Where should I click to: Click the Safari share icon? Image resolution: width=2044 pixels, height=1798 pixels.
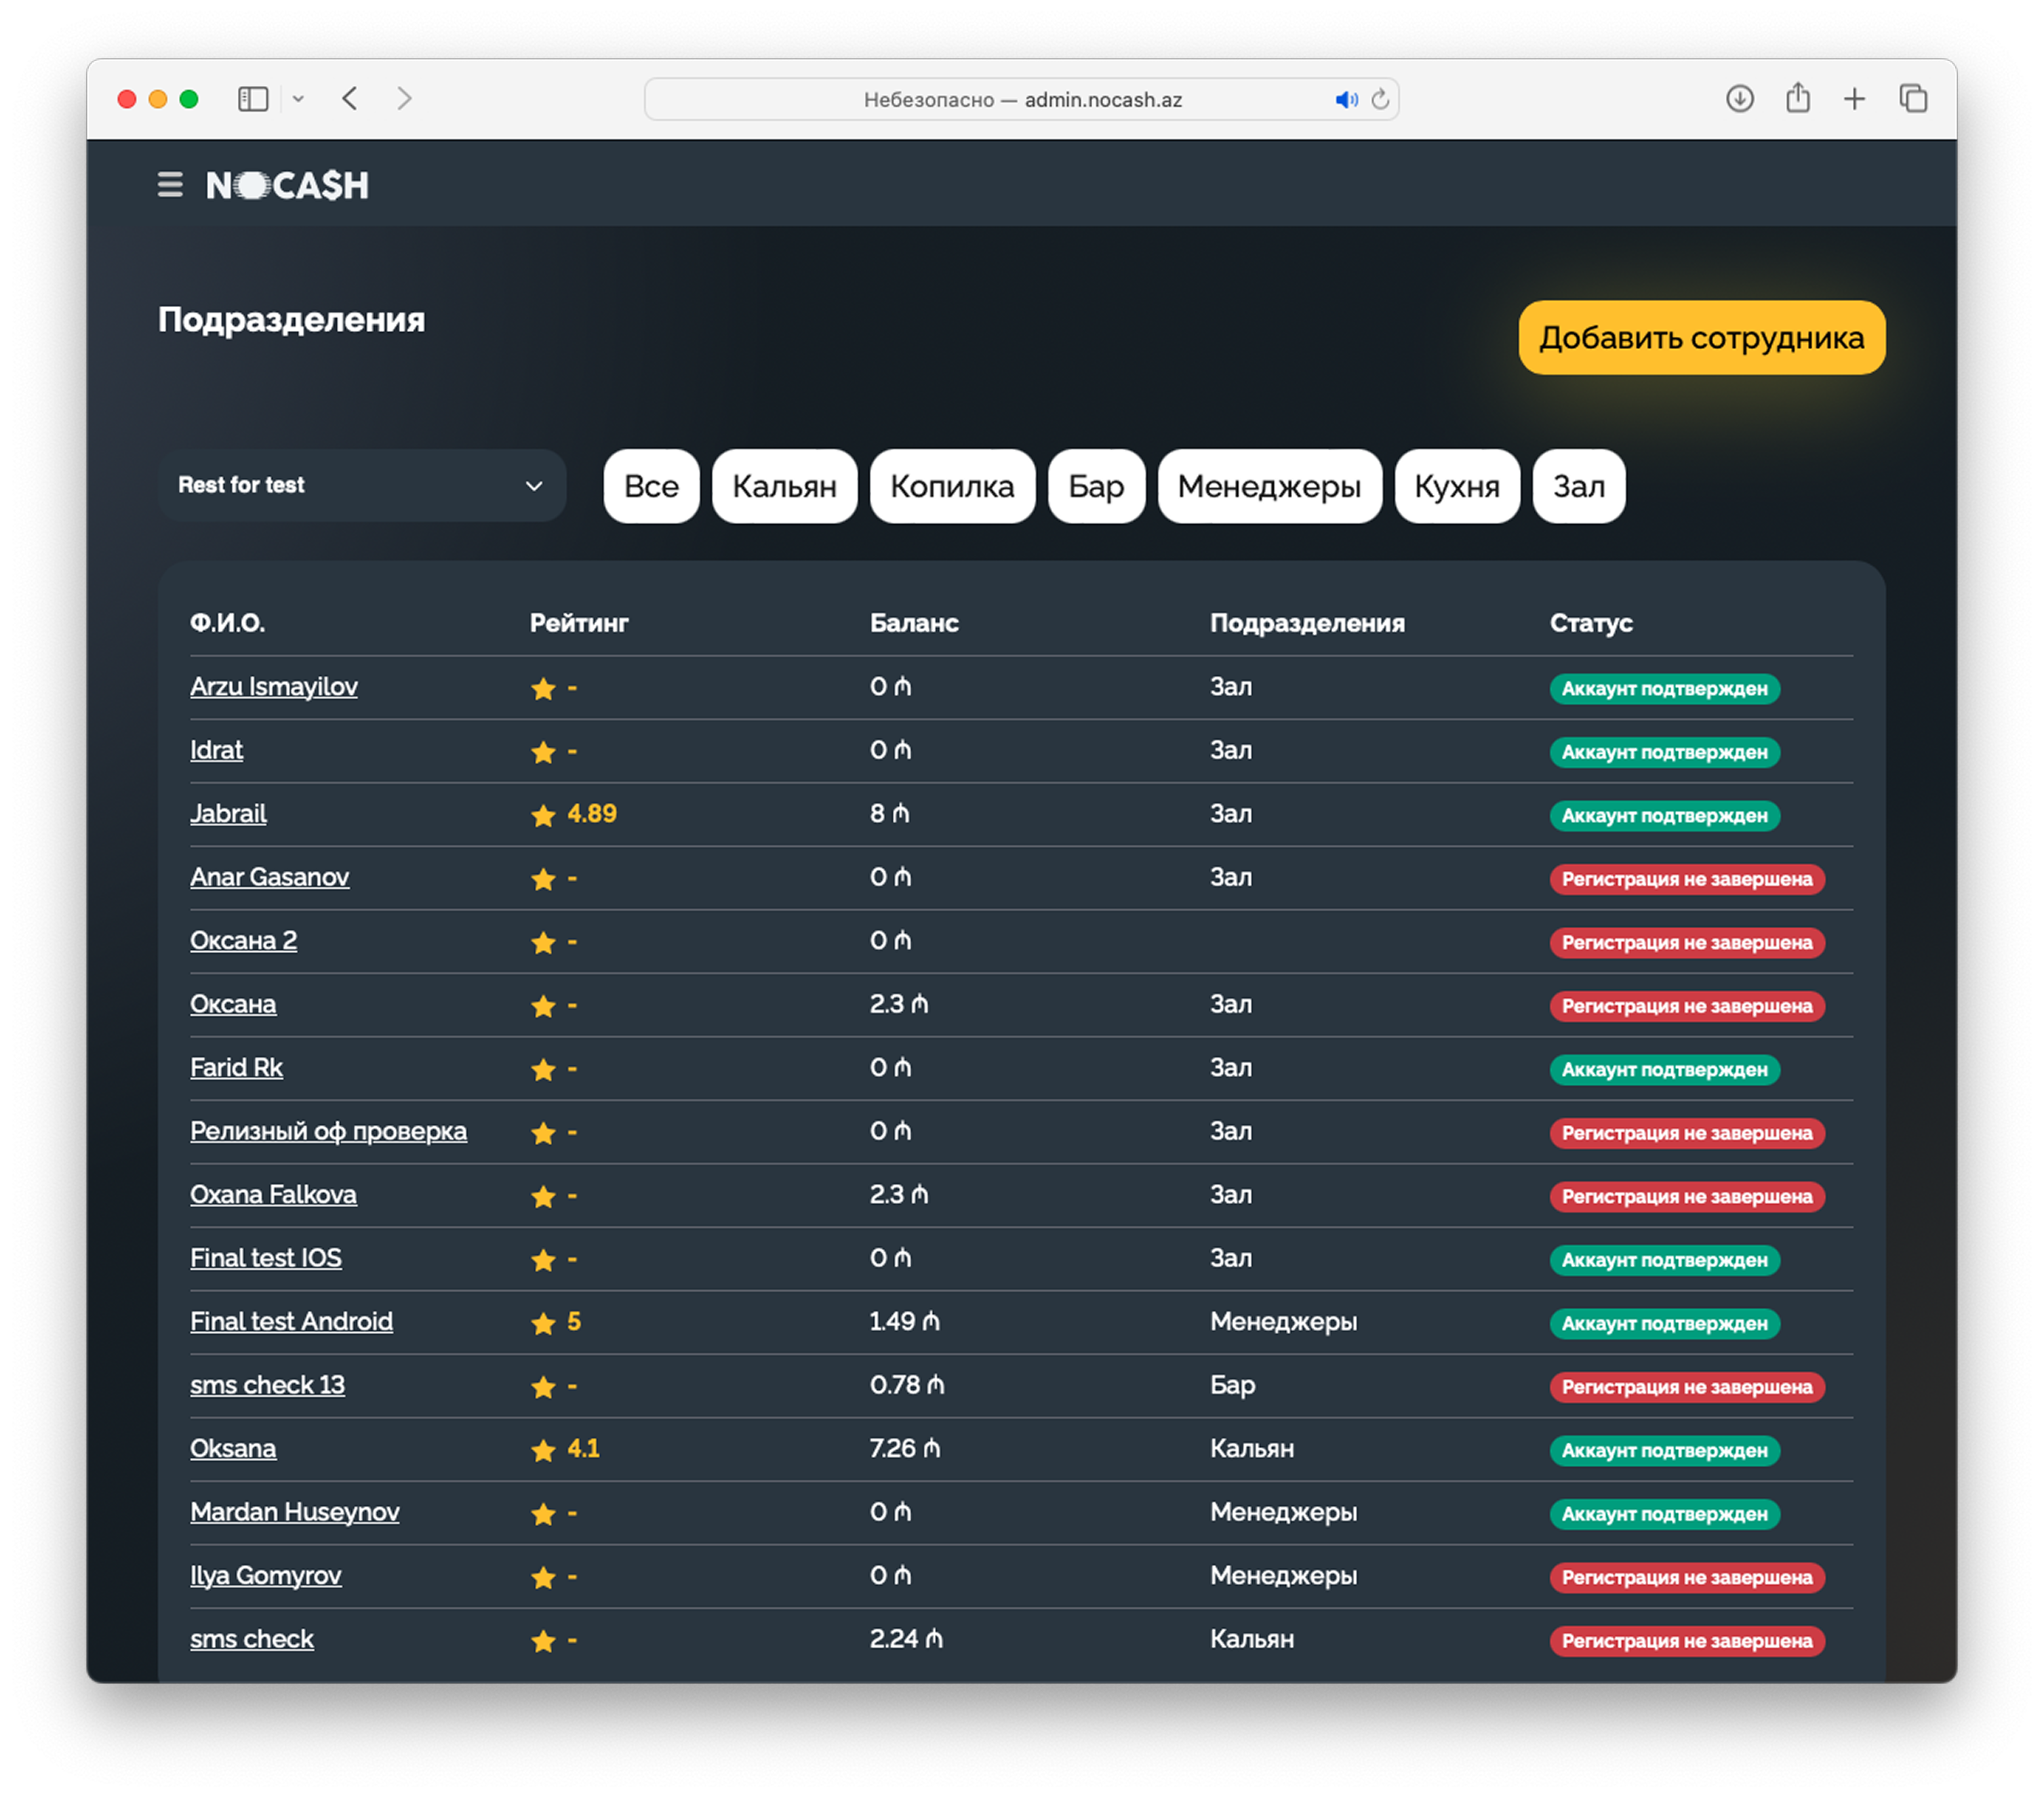pyautogui.click(x=1797, y=97)
